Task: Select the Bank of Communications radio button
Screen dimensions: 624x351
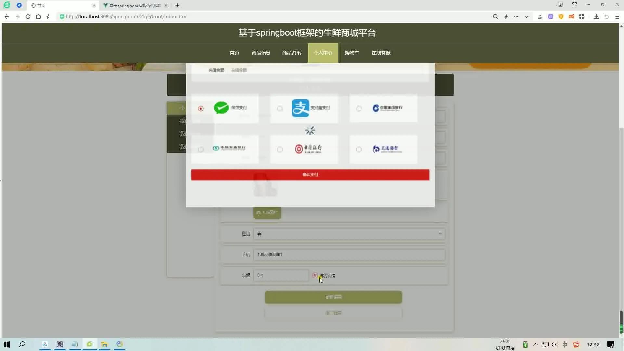Action: point(359,149)
